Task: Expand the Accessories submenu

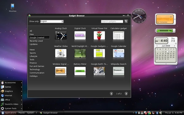Action: tap(11, 82)
